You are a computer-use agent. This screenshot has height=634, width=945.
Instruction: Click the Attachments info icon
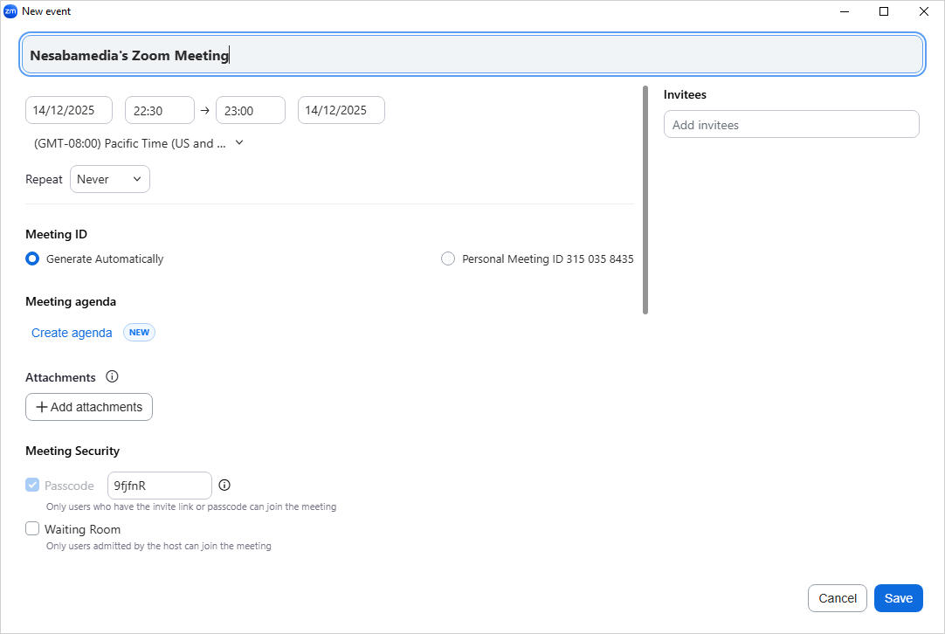[112, 377]
